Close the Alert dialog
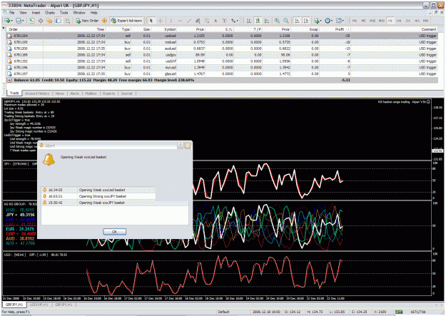Screen dimensions: 446x316 188,146
